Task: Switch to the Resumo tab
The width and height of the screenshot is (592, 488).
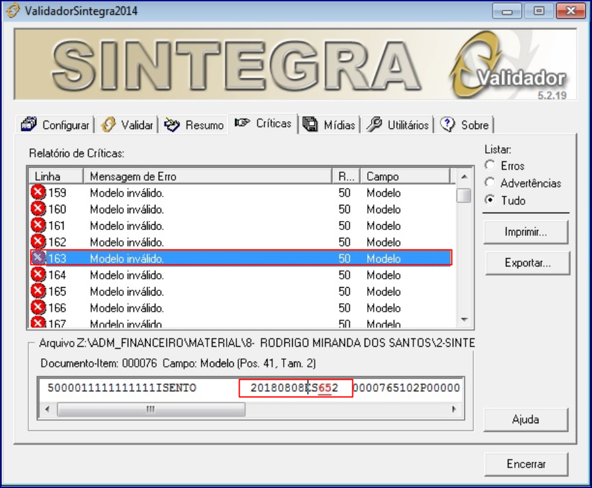Action: coord(194,124)
